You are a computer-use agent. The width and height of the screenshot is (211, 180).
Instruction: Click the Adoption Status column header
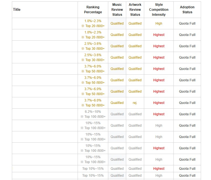(187, 10)
